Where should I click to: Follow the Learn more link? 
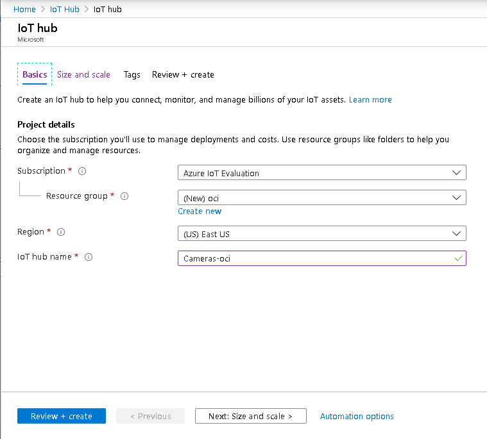(x=370, y=100)
